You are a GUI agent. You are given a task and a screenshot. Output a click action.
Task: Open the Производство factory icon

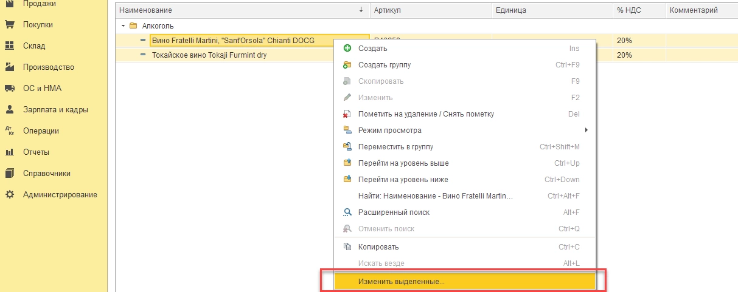pyautogui.click(x=9, y=67)
